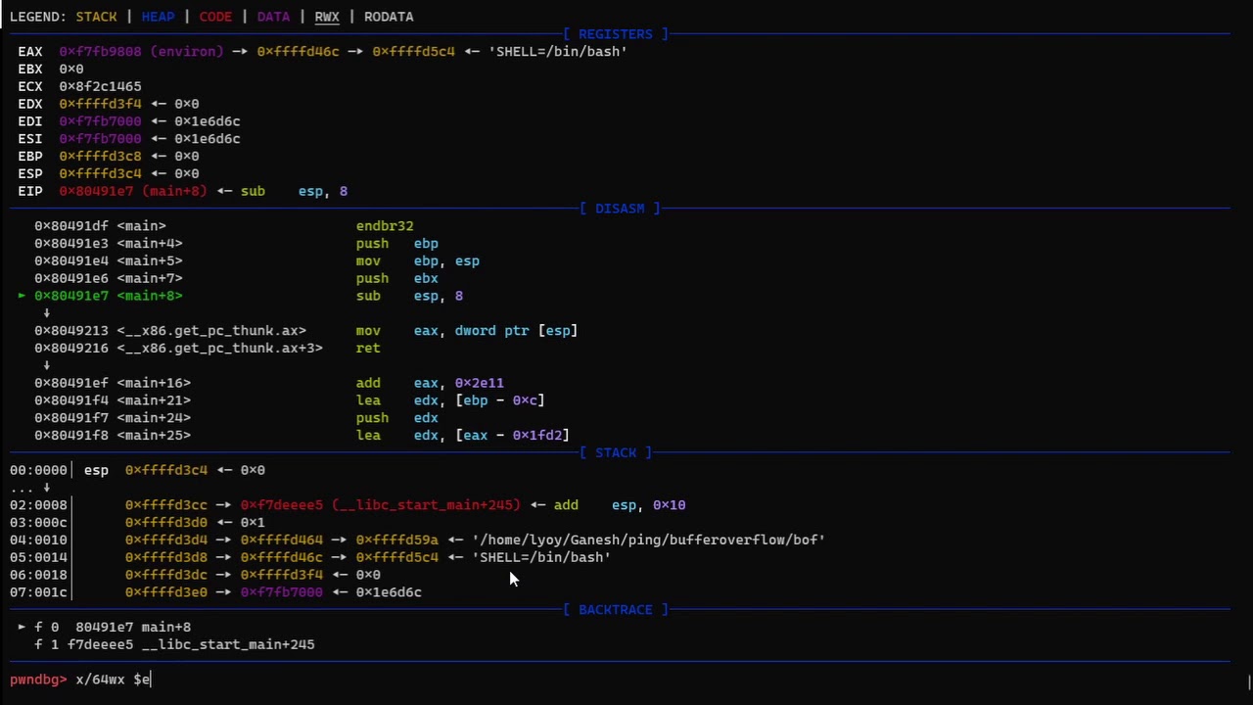The image size is (1253, 705).
Task: Click the DATA legend label
Action: coord(273,17)
